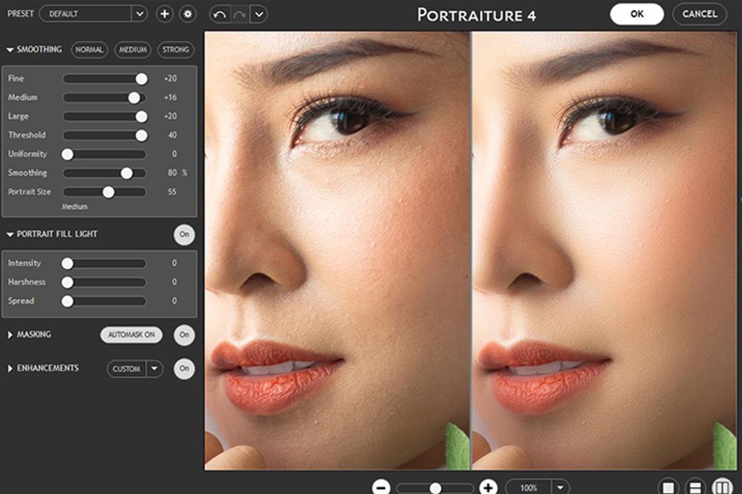Add a new preset with plus icon

click(164, 14)
